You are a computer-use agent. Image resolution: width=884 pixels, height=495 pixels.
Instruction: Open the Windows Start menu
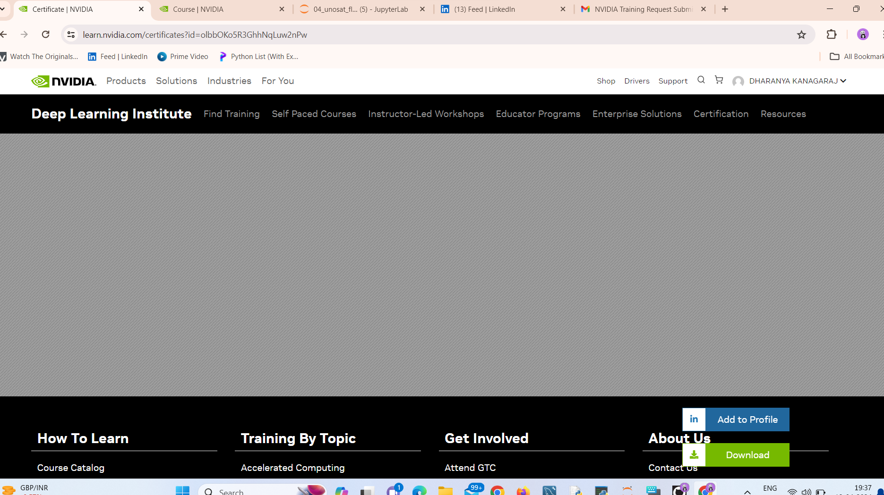182,491
